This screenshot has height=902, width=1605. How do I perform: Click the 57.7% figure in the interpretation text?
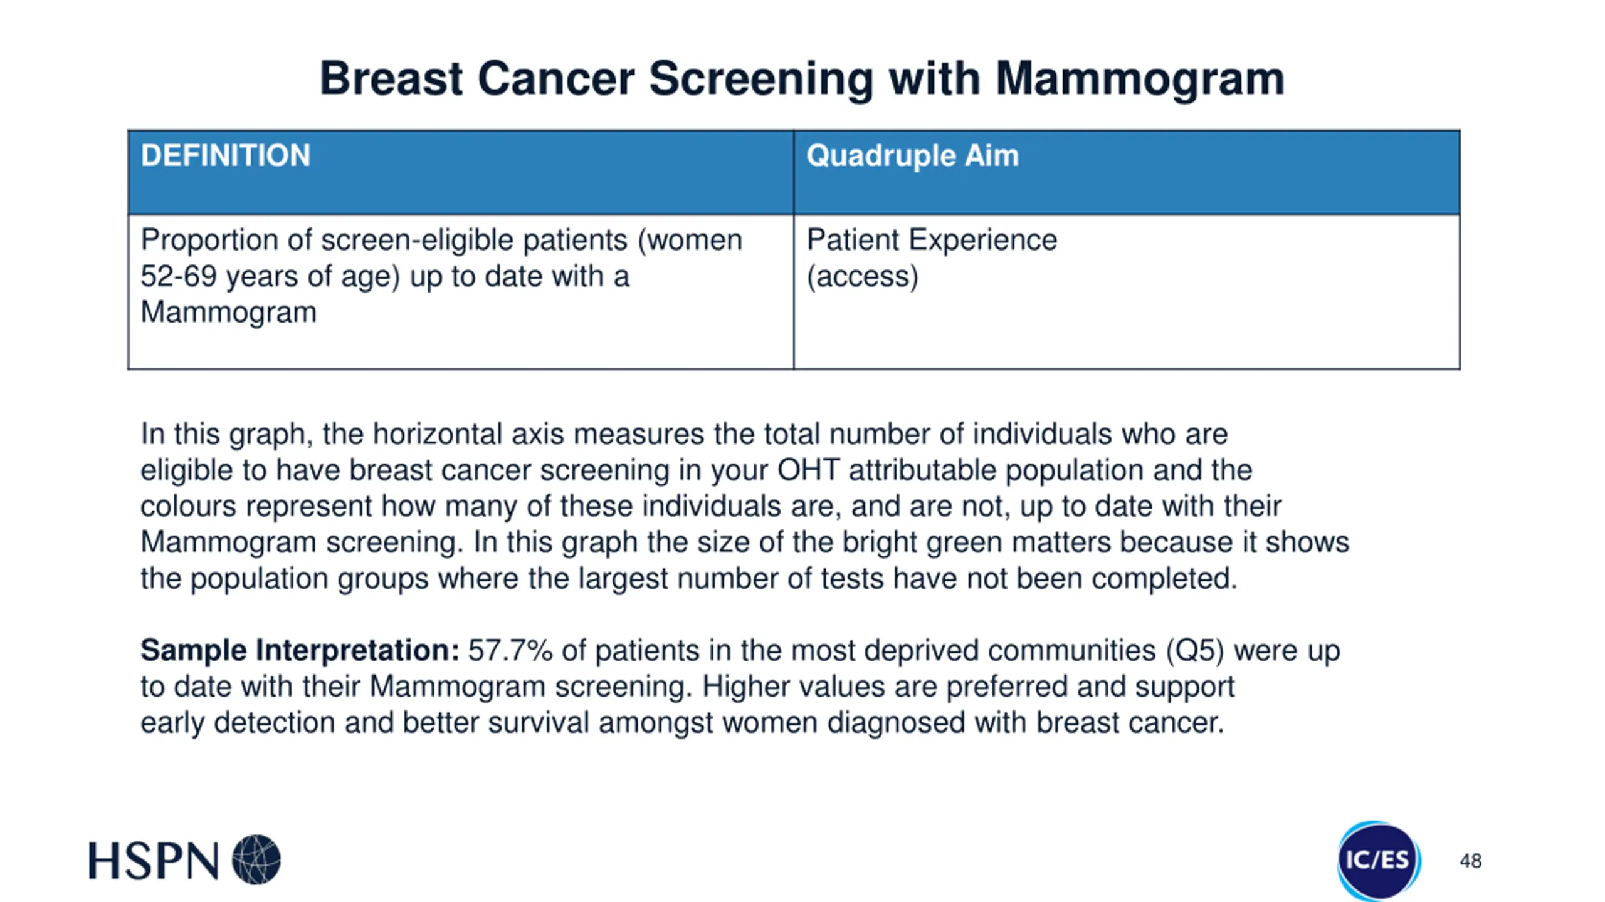click(x=510, y=650)
